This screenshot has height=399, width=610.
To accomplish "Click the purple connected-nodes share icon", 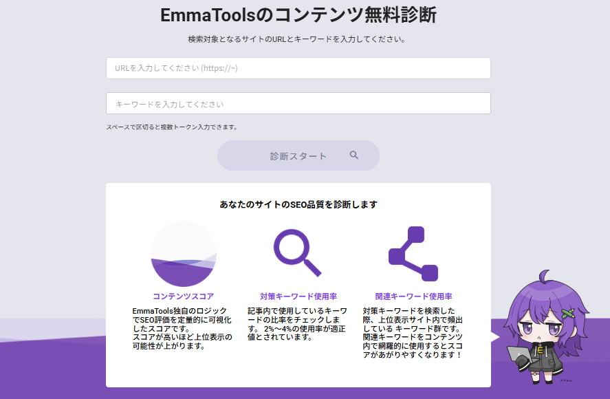I will (413, 254).
